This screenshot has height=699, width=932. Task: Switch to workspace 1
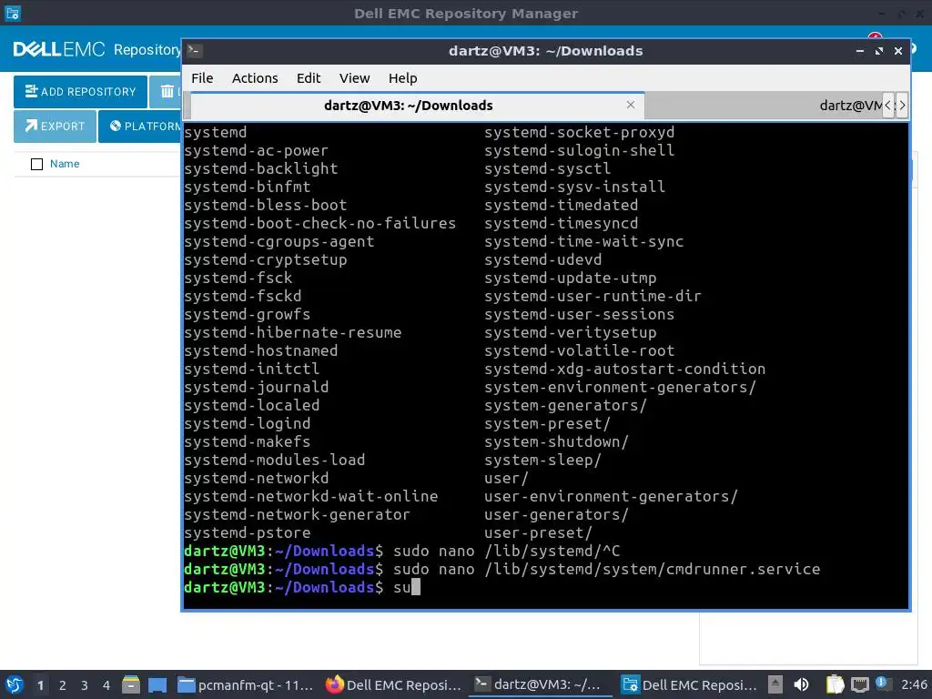pos(40,685)
